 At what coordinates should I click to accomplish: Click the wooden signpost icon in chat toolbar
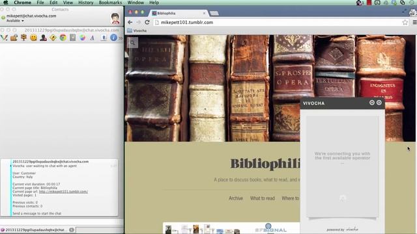(x=23, y=38)
